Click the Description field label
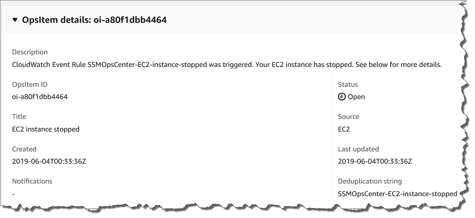 pyautogui.click(x=30, y=52)
